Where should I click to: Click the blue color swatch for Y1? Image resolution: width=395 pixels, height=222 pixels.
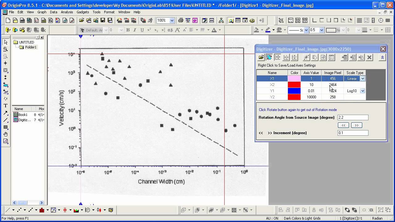294,91
